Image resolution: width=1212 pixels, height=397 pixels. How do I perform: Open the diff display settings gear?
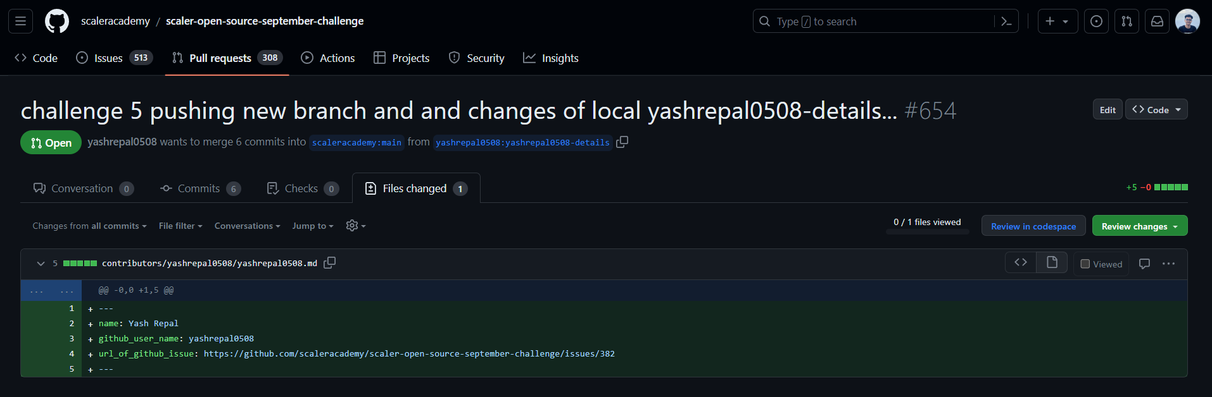[x=352, y=226]
